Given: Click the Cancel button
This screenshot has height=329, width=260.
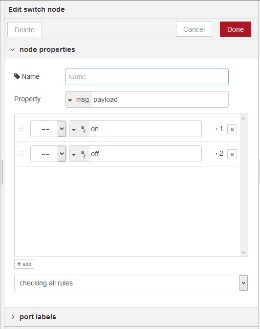Looking at the screenshot, I should tap(194, 29).
